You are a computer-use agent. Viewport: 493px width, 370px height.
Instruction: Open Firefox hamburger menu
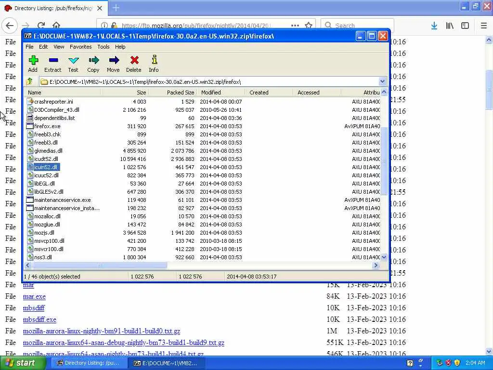pos(483,26)
